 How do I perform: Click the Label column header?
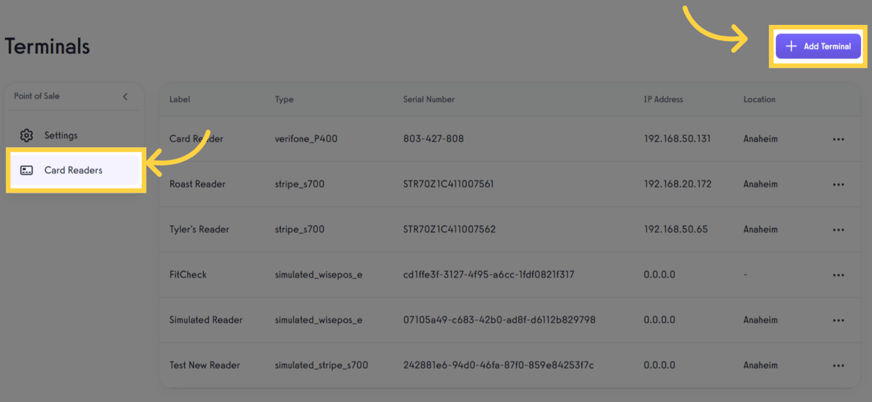tap(179, 99)
